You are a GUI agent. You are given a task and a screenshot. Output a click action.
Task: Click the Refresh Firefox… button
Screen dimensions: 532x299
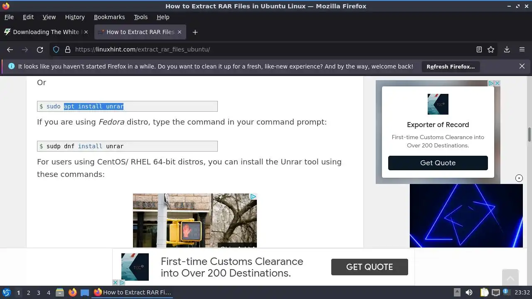click(x=451, y=66)
